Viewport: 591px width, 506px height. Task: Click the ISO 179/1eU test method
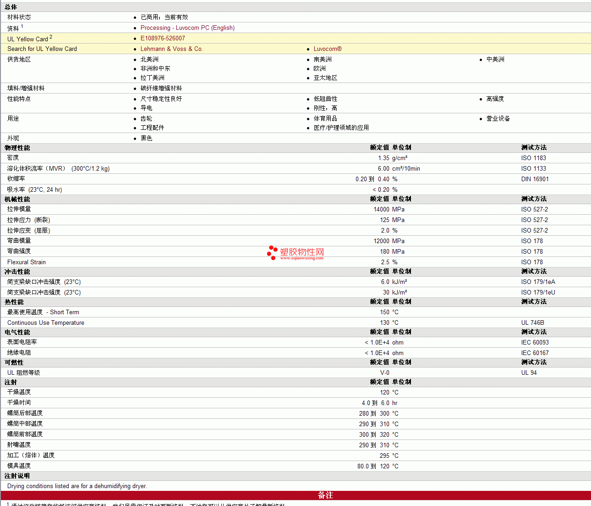(538, 292)
